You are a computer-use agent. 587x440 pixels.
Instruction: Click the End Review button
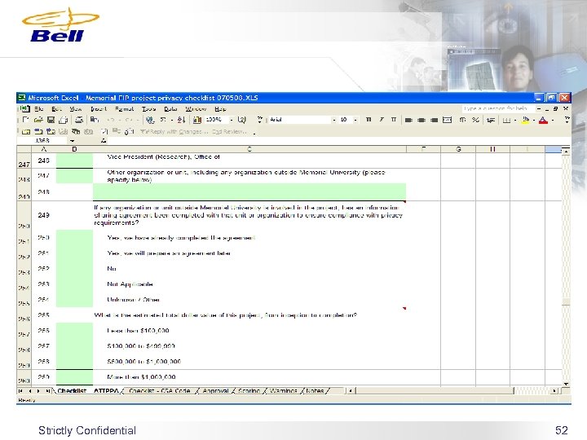point(229,132)
